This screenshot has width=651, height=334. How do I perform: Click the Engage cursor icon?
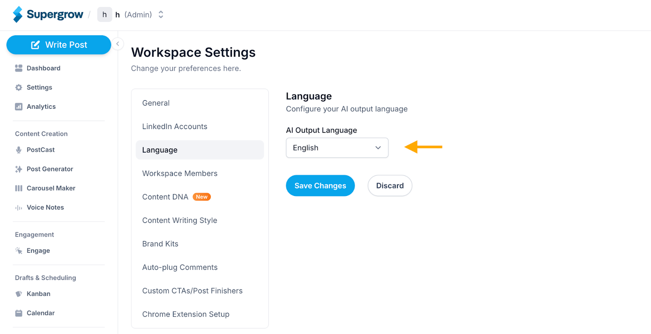pyautogui.click(x=19, y=251)
